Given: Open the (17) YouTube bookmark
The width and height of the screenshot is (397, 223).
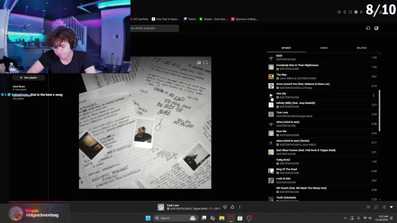Looking at the screenshot, I should 139,19.
